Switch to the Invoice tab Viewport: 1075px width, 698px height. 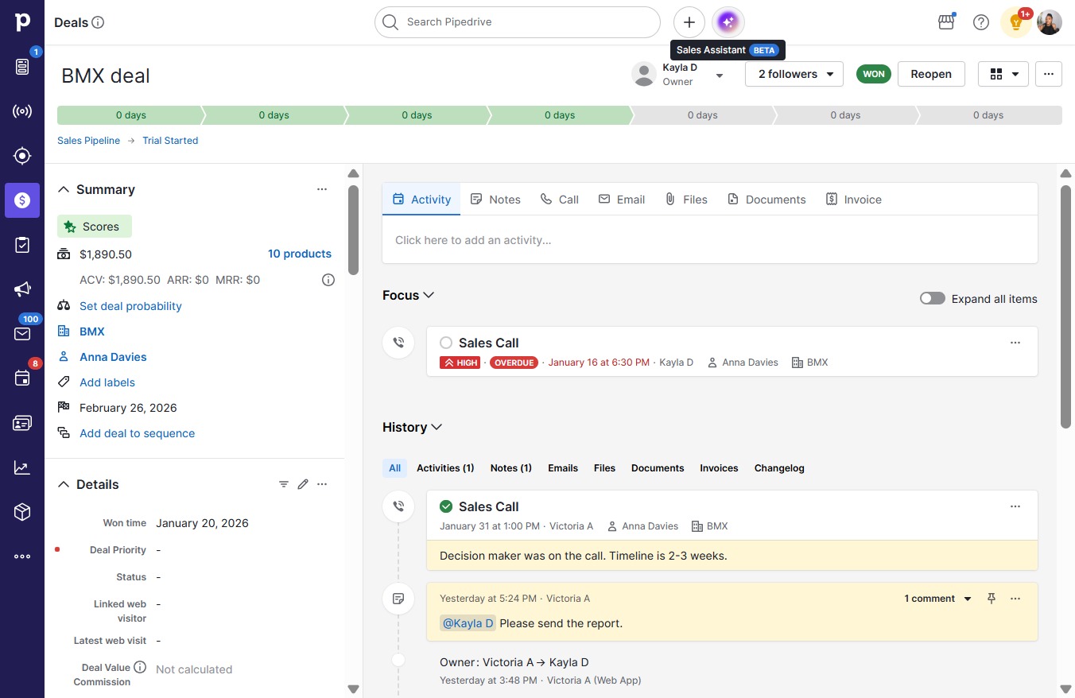(854, 200)
